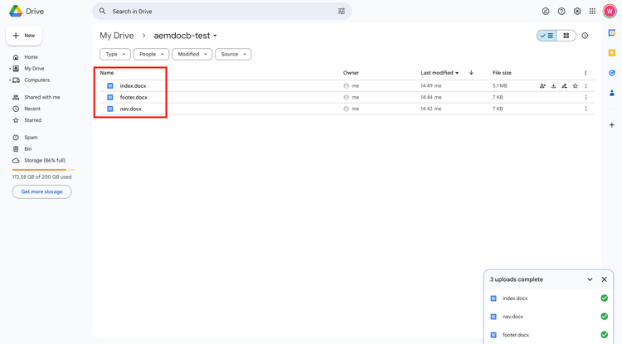The image size is (622, 344).
Task: Open Google Keep side panel icon
Action: coord(612,53)
